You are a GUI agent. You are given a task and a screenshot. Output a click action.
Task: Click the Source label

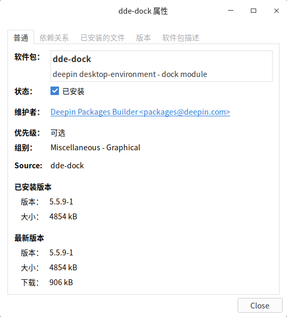28,165
